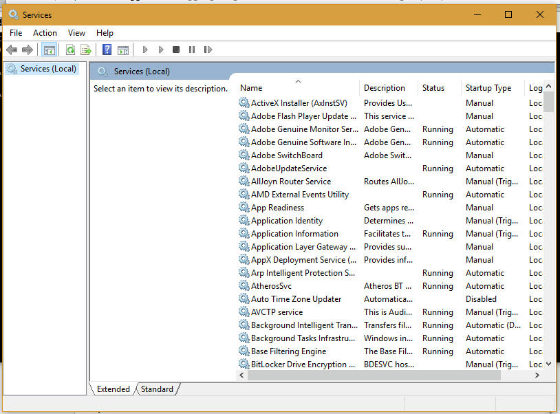Click the green Refresh toolbar icon

(x=70, y=50)
